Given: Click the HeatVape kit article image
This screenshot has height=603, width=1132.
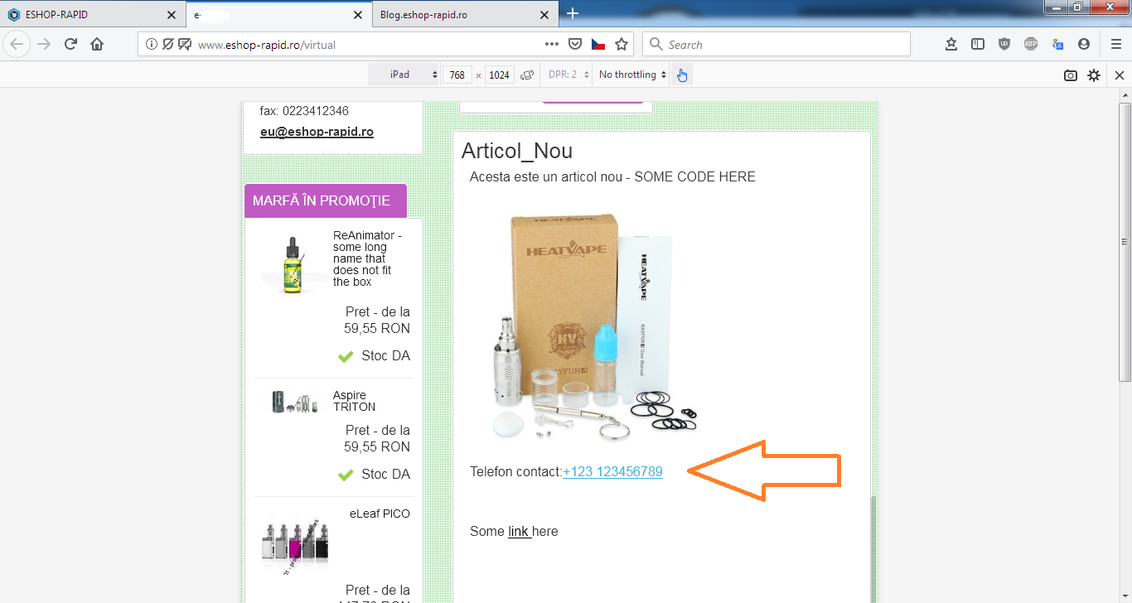Looking at the screenshot, I should pos(595,326).
